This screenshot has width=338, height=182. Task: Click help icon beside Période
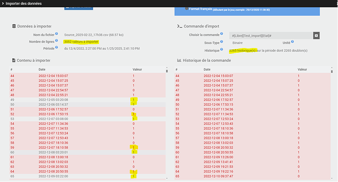[x=56, y=47]
